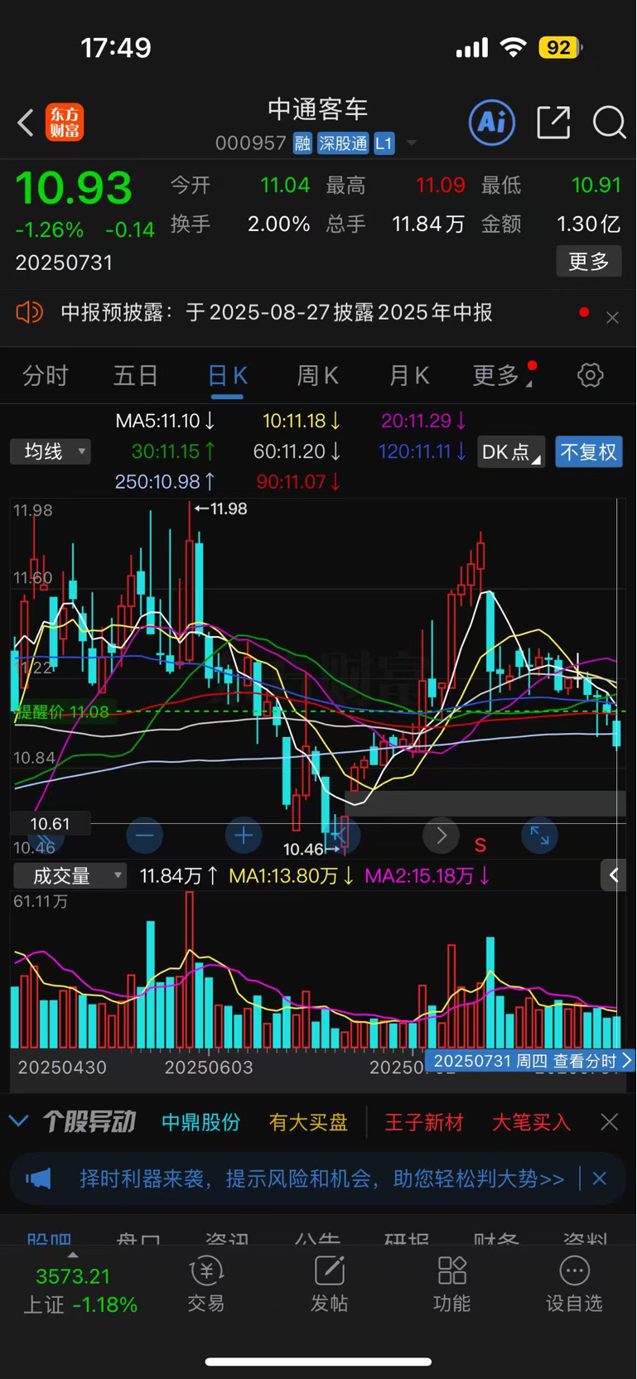Tap the 更多 quote details button

click(x=589, y=262)
